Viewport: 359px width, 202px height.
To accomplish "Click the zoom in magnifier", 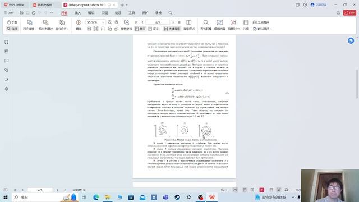I will pyautogui.click(x=117, y=22).
